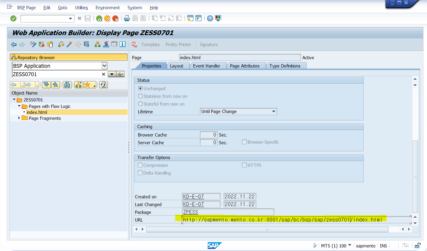Select index.html in the object tree
The width and height of the screenshot is (427, 251).
(x=37, y=112)
